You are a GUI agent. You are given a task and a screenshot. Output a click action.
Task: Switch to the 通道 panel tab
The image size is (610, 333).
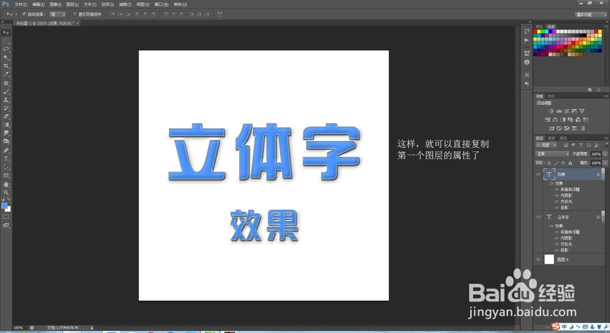[x=551, y=138]
